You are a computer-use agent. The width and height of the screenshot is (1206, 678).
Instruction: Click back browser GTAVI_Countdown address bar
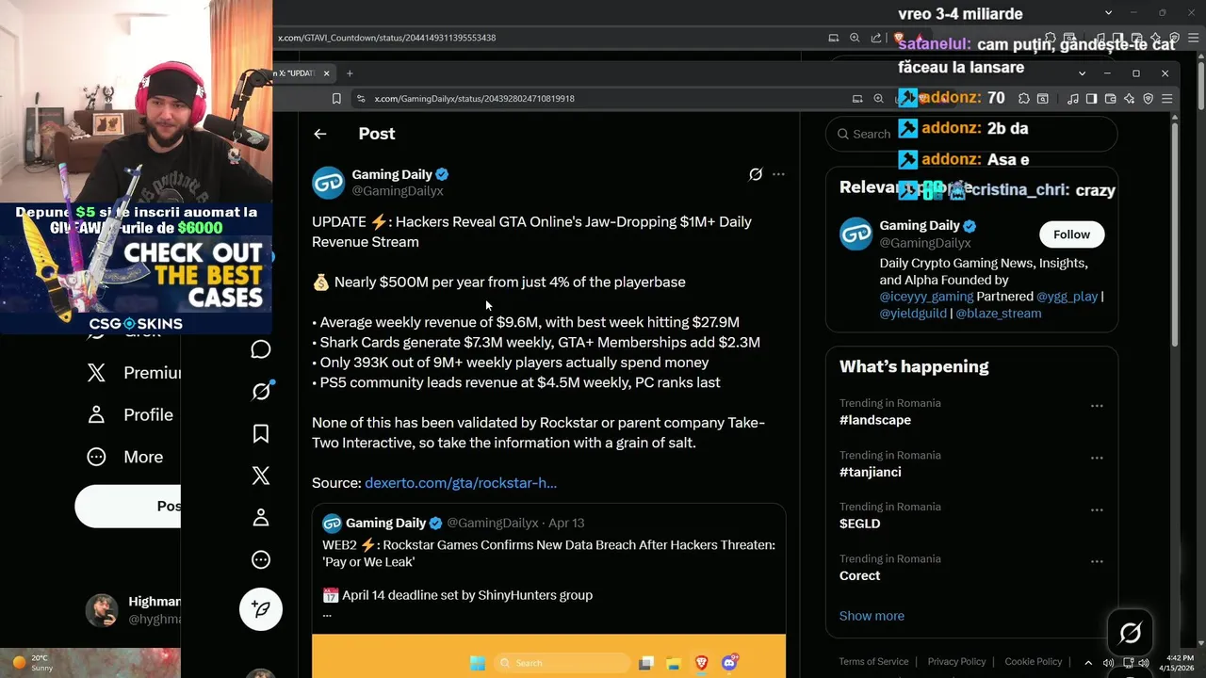point(386,38)
